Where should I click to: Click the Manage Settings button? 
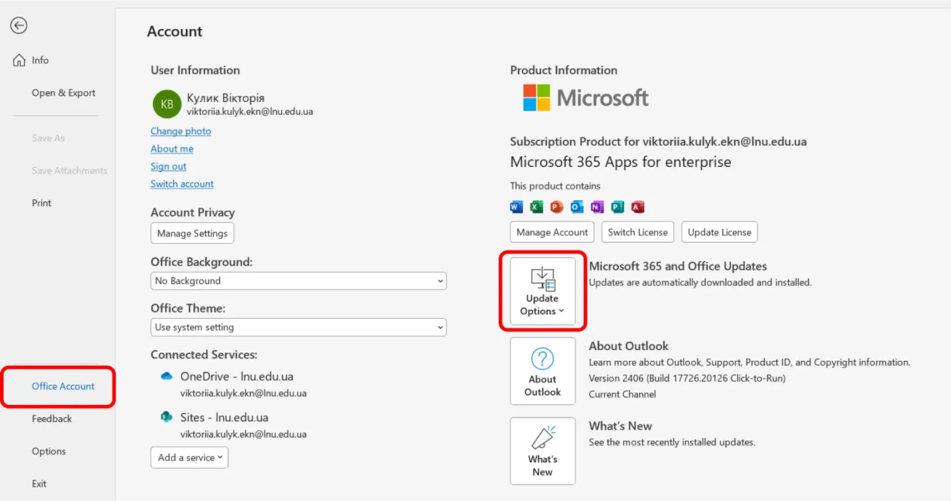tap(192, 233)
